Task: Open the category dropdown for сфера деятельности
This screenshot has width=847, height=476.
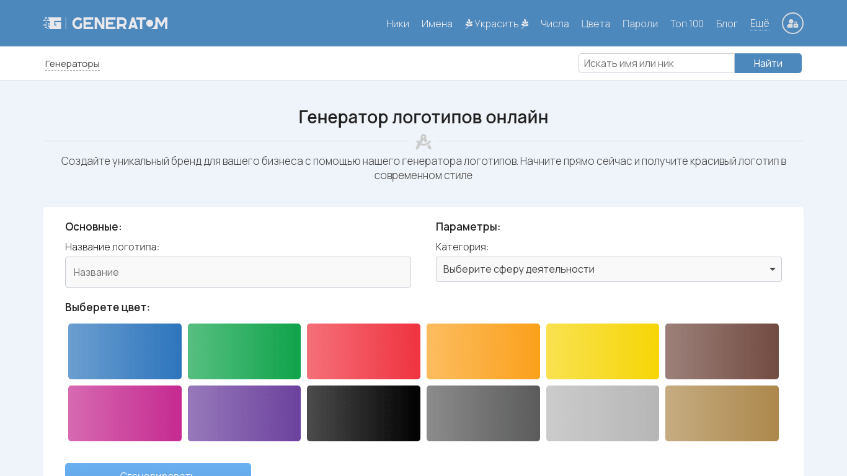Action: 608,269
